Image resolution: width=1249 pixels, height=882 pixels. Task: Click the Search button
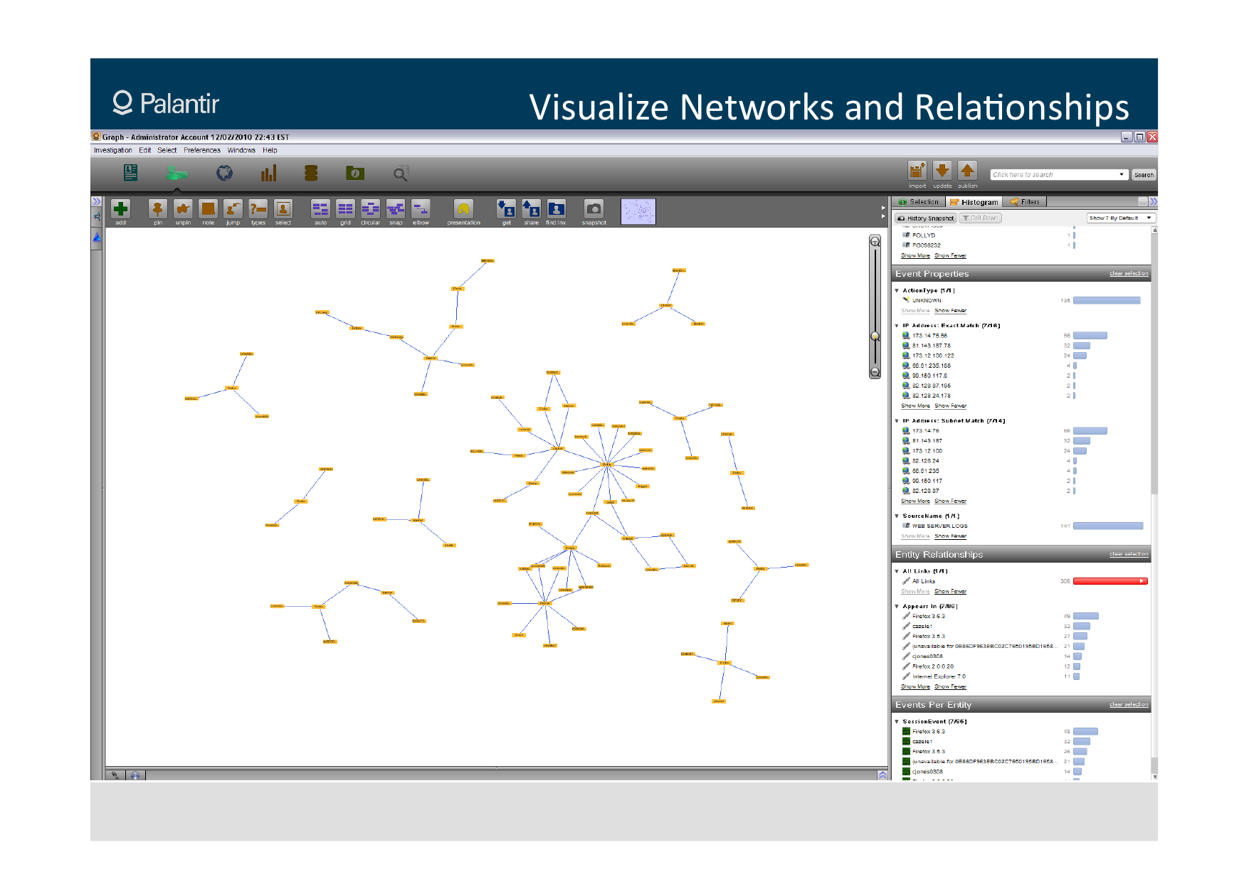pos(1144,175)
